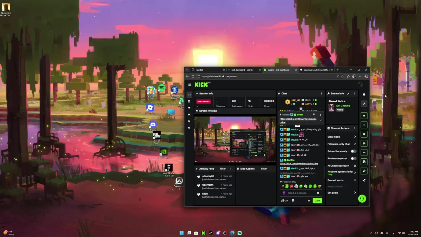Open a new browser tab with plus button
Image resolution: width=421 pixels, height=237 pixels.
[337, 70]
